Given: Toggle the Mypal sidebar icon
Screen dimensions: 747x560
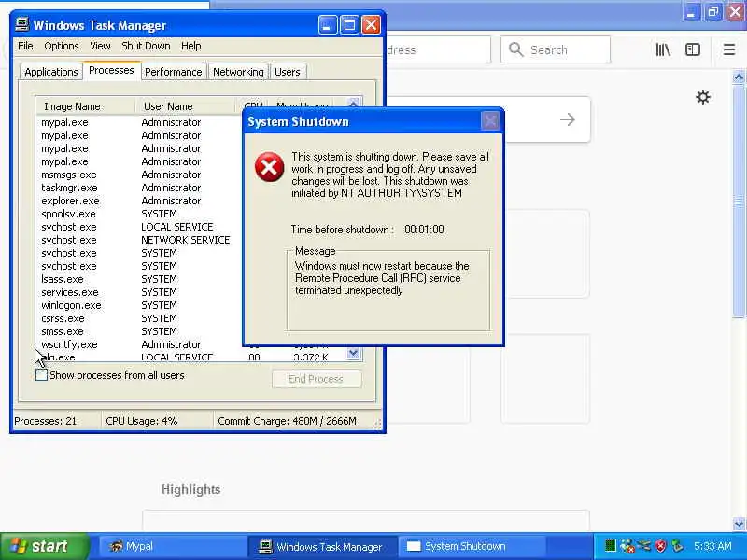Looking at the screenshot, I should point(693,49).
